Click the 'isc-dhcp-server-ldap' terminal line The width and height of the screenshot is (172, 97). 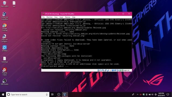(x=55, y=54)
